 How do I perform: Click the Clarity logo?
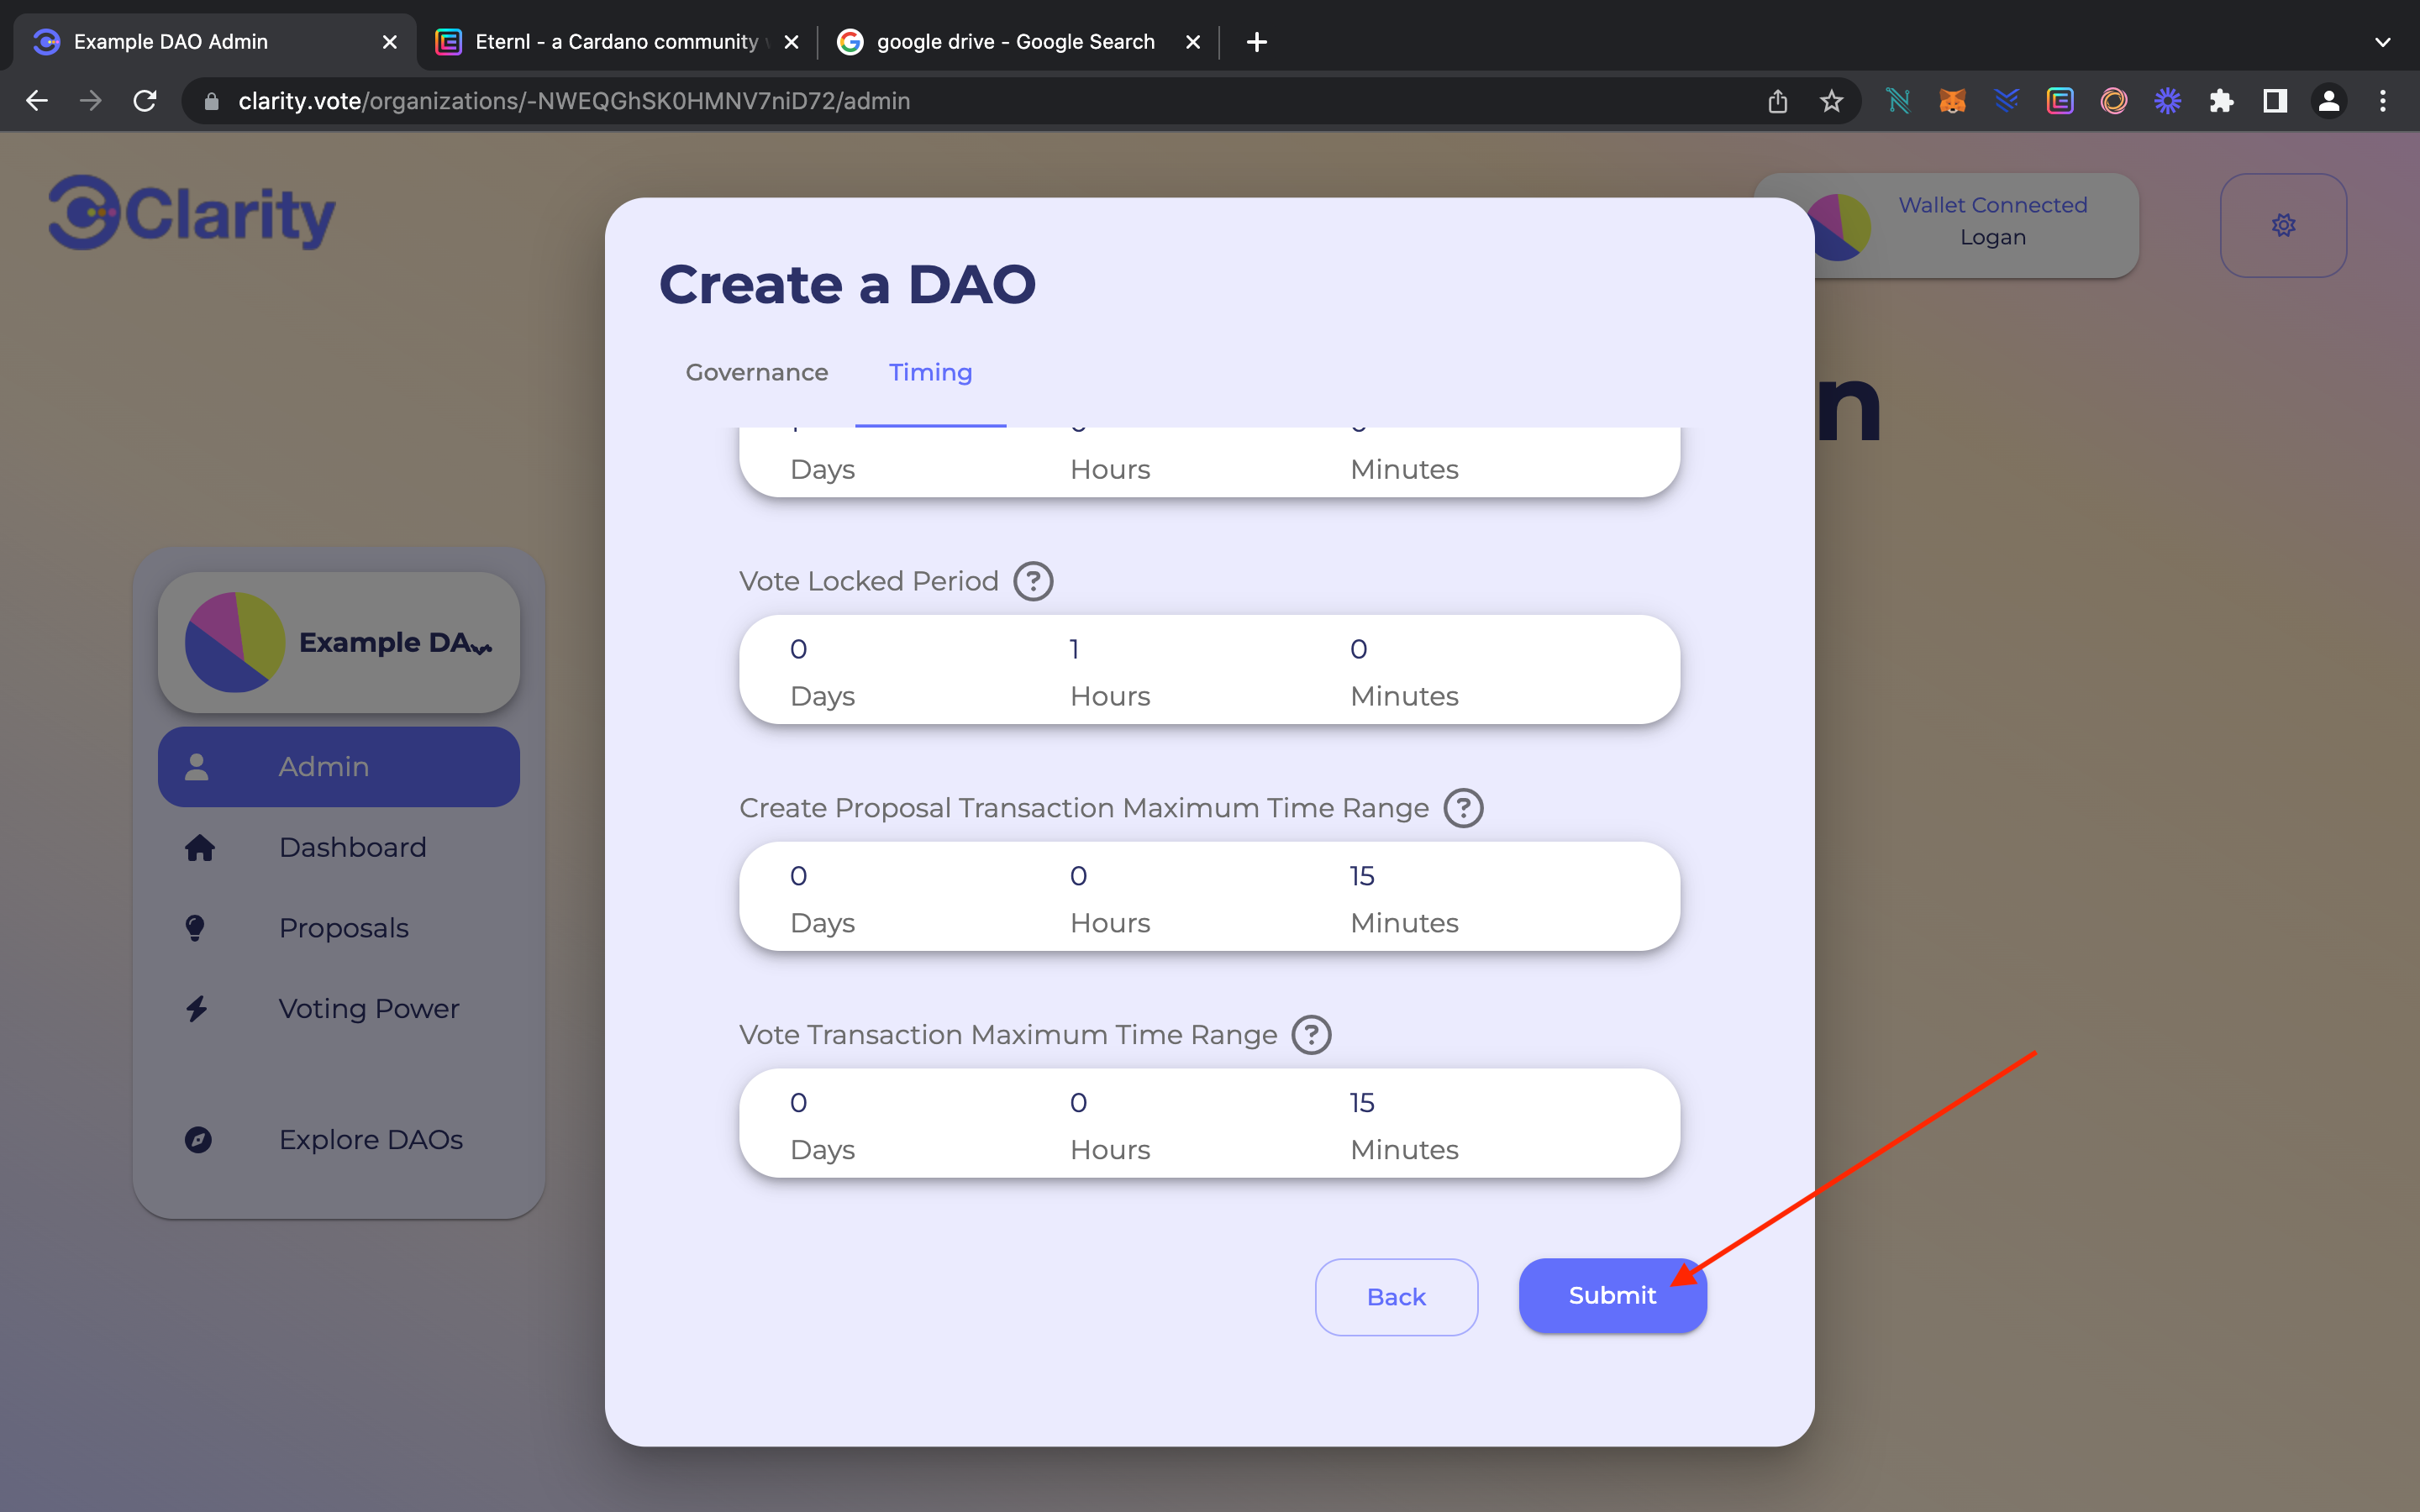[192, 213]
